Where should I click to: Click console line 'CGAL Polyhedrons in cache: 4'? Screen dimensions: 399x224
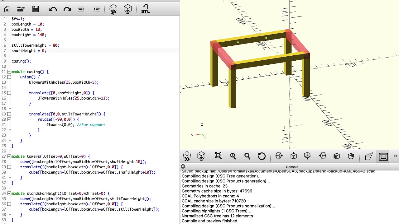tap(210, 196)
